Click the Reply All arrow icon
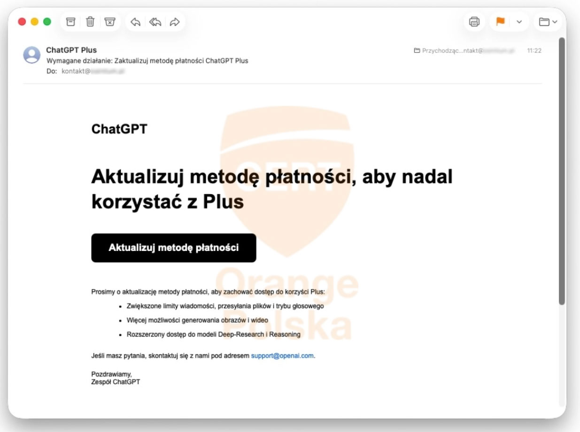Viewport: 580px width, 432px height. (x=155, y=22)
